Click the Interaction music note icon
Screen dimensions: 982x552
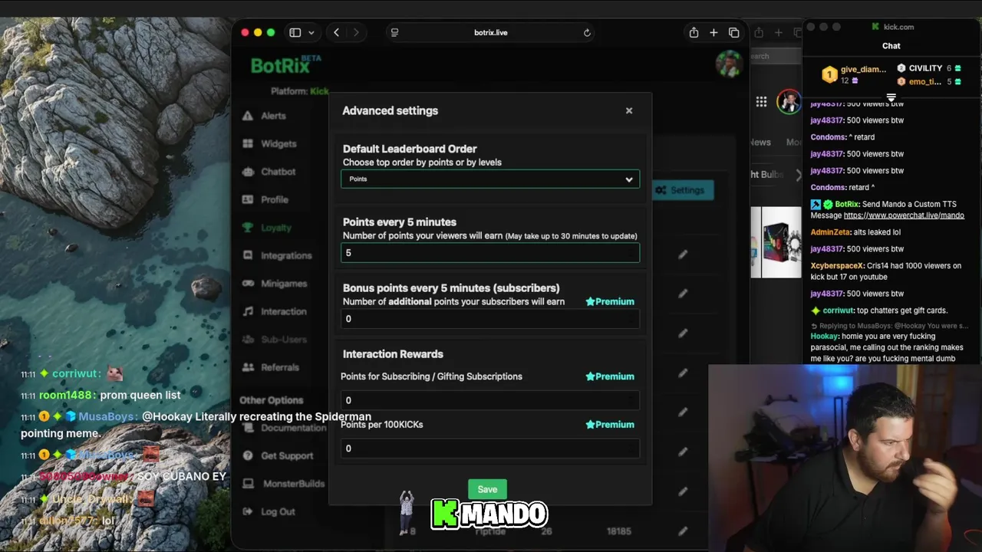[x=248, y=311]
